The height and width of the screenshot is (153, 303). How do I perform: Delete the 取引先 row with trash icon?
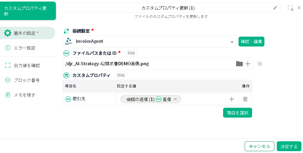pyautogui.click(x=245, y=99)
